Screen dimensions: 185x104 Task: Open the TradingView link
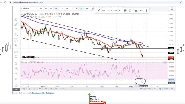50,93
